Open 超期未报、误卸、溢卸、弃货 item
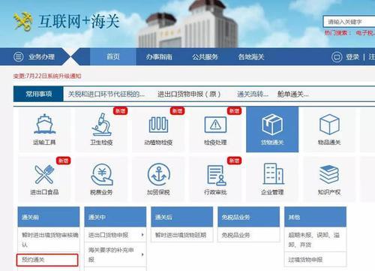The width and height of the screenshot is (375, 271). coord(316,239)
